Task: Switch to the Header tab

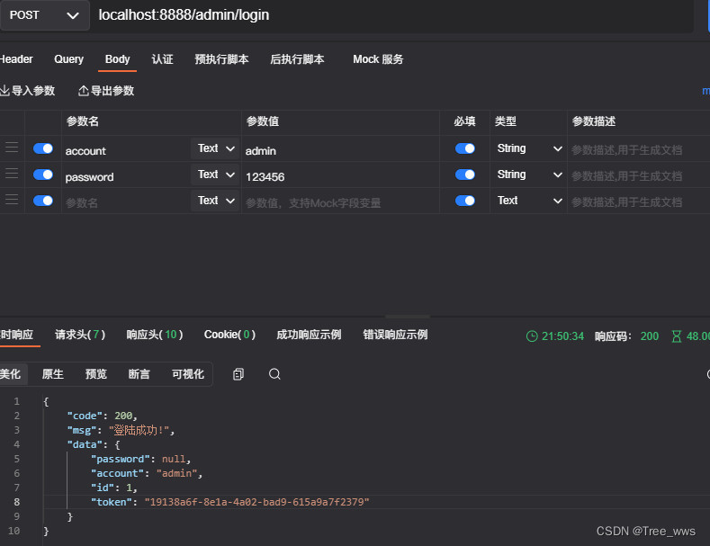Action: (16, 59)
